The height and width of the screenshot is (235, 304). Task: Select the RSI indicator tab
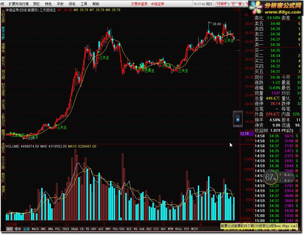(x=129, y=229)
